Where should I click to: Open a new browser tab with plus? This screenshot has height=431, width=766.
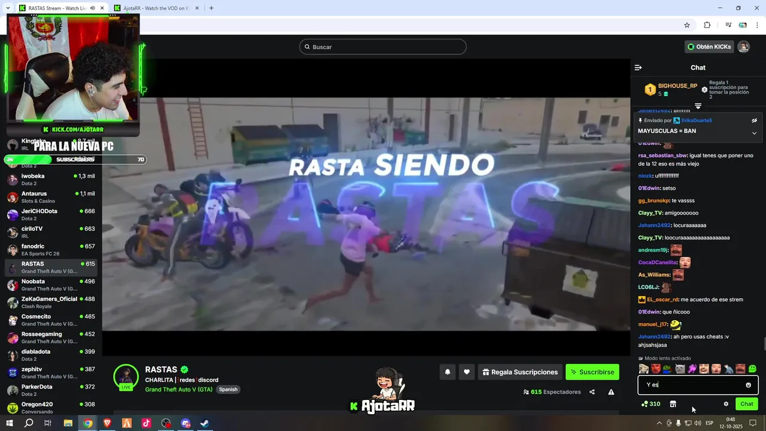click(211, 8)
